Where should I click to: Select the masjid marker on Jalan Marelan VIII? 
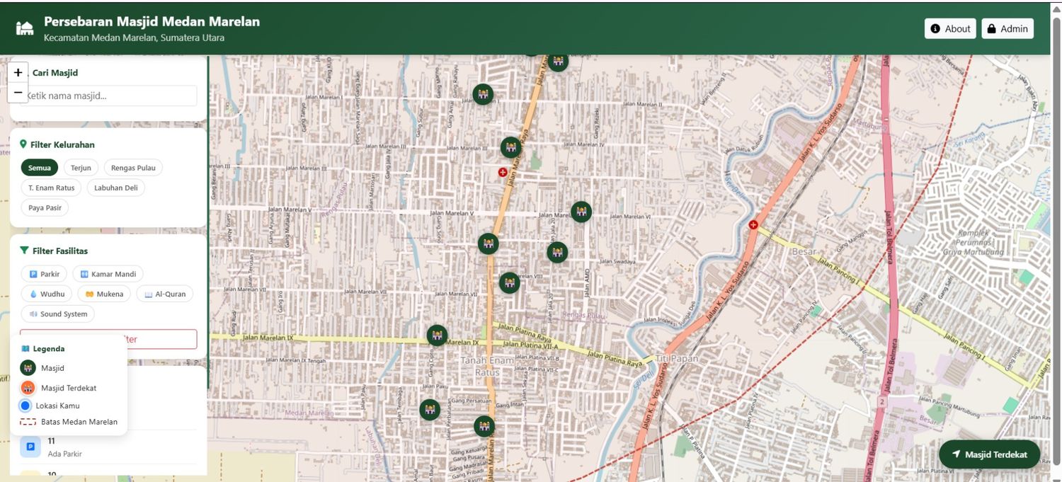pyautogui.click(x=509, y=282)
